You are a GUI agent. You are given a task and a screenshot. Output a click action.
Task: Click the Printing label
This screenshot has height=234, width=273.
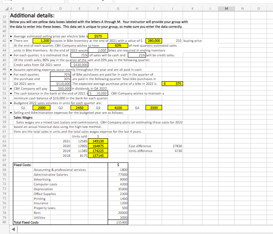tap(40, 199)
